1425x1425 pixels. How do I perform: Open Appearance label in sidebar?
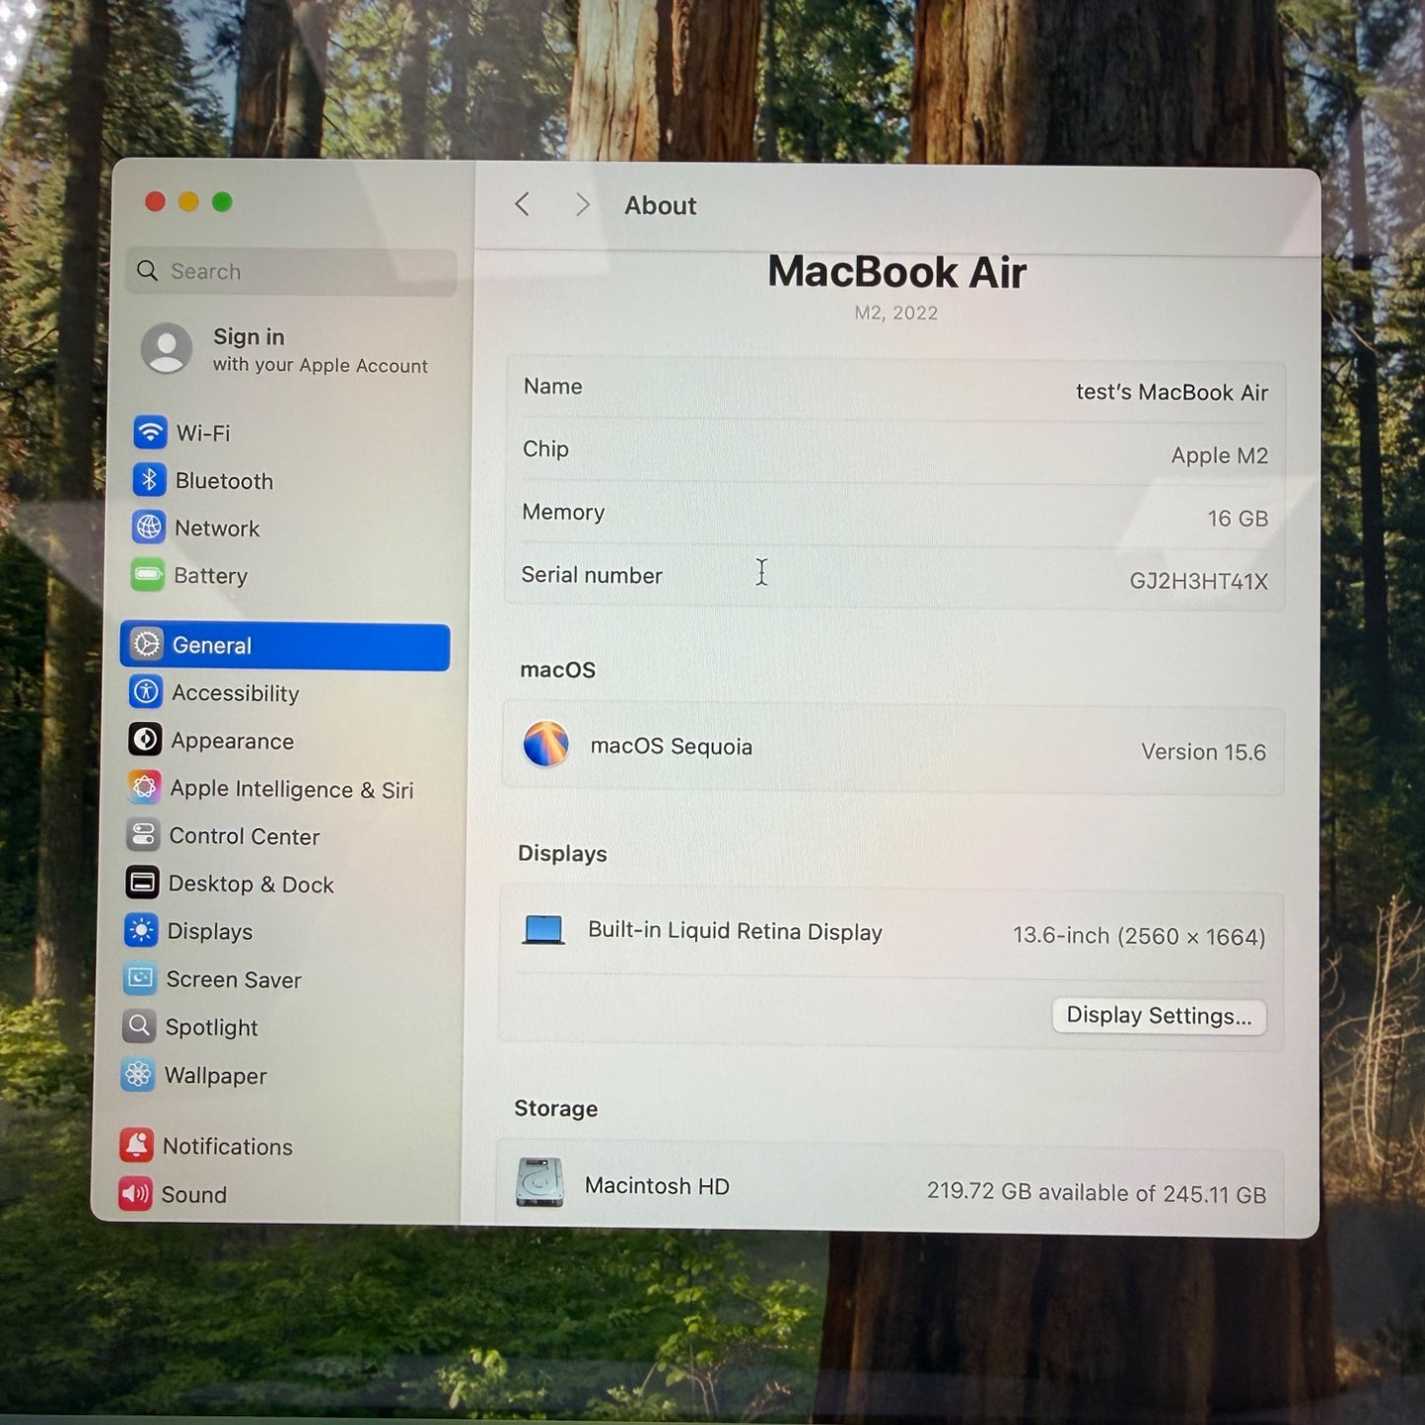(x=232, y=741)
